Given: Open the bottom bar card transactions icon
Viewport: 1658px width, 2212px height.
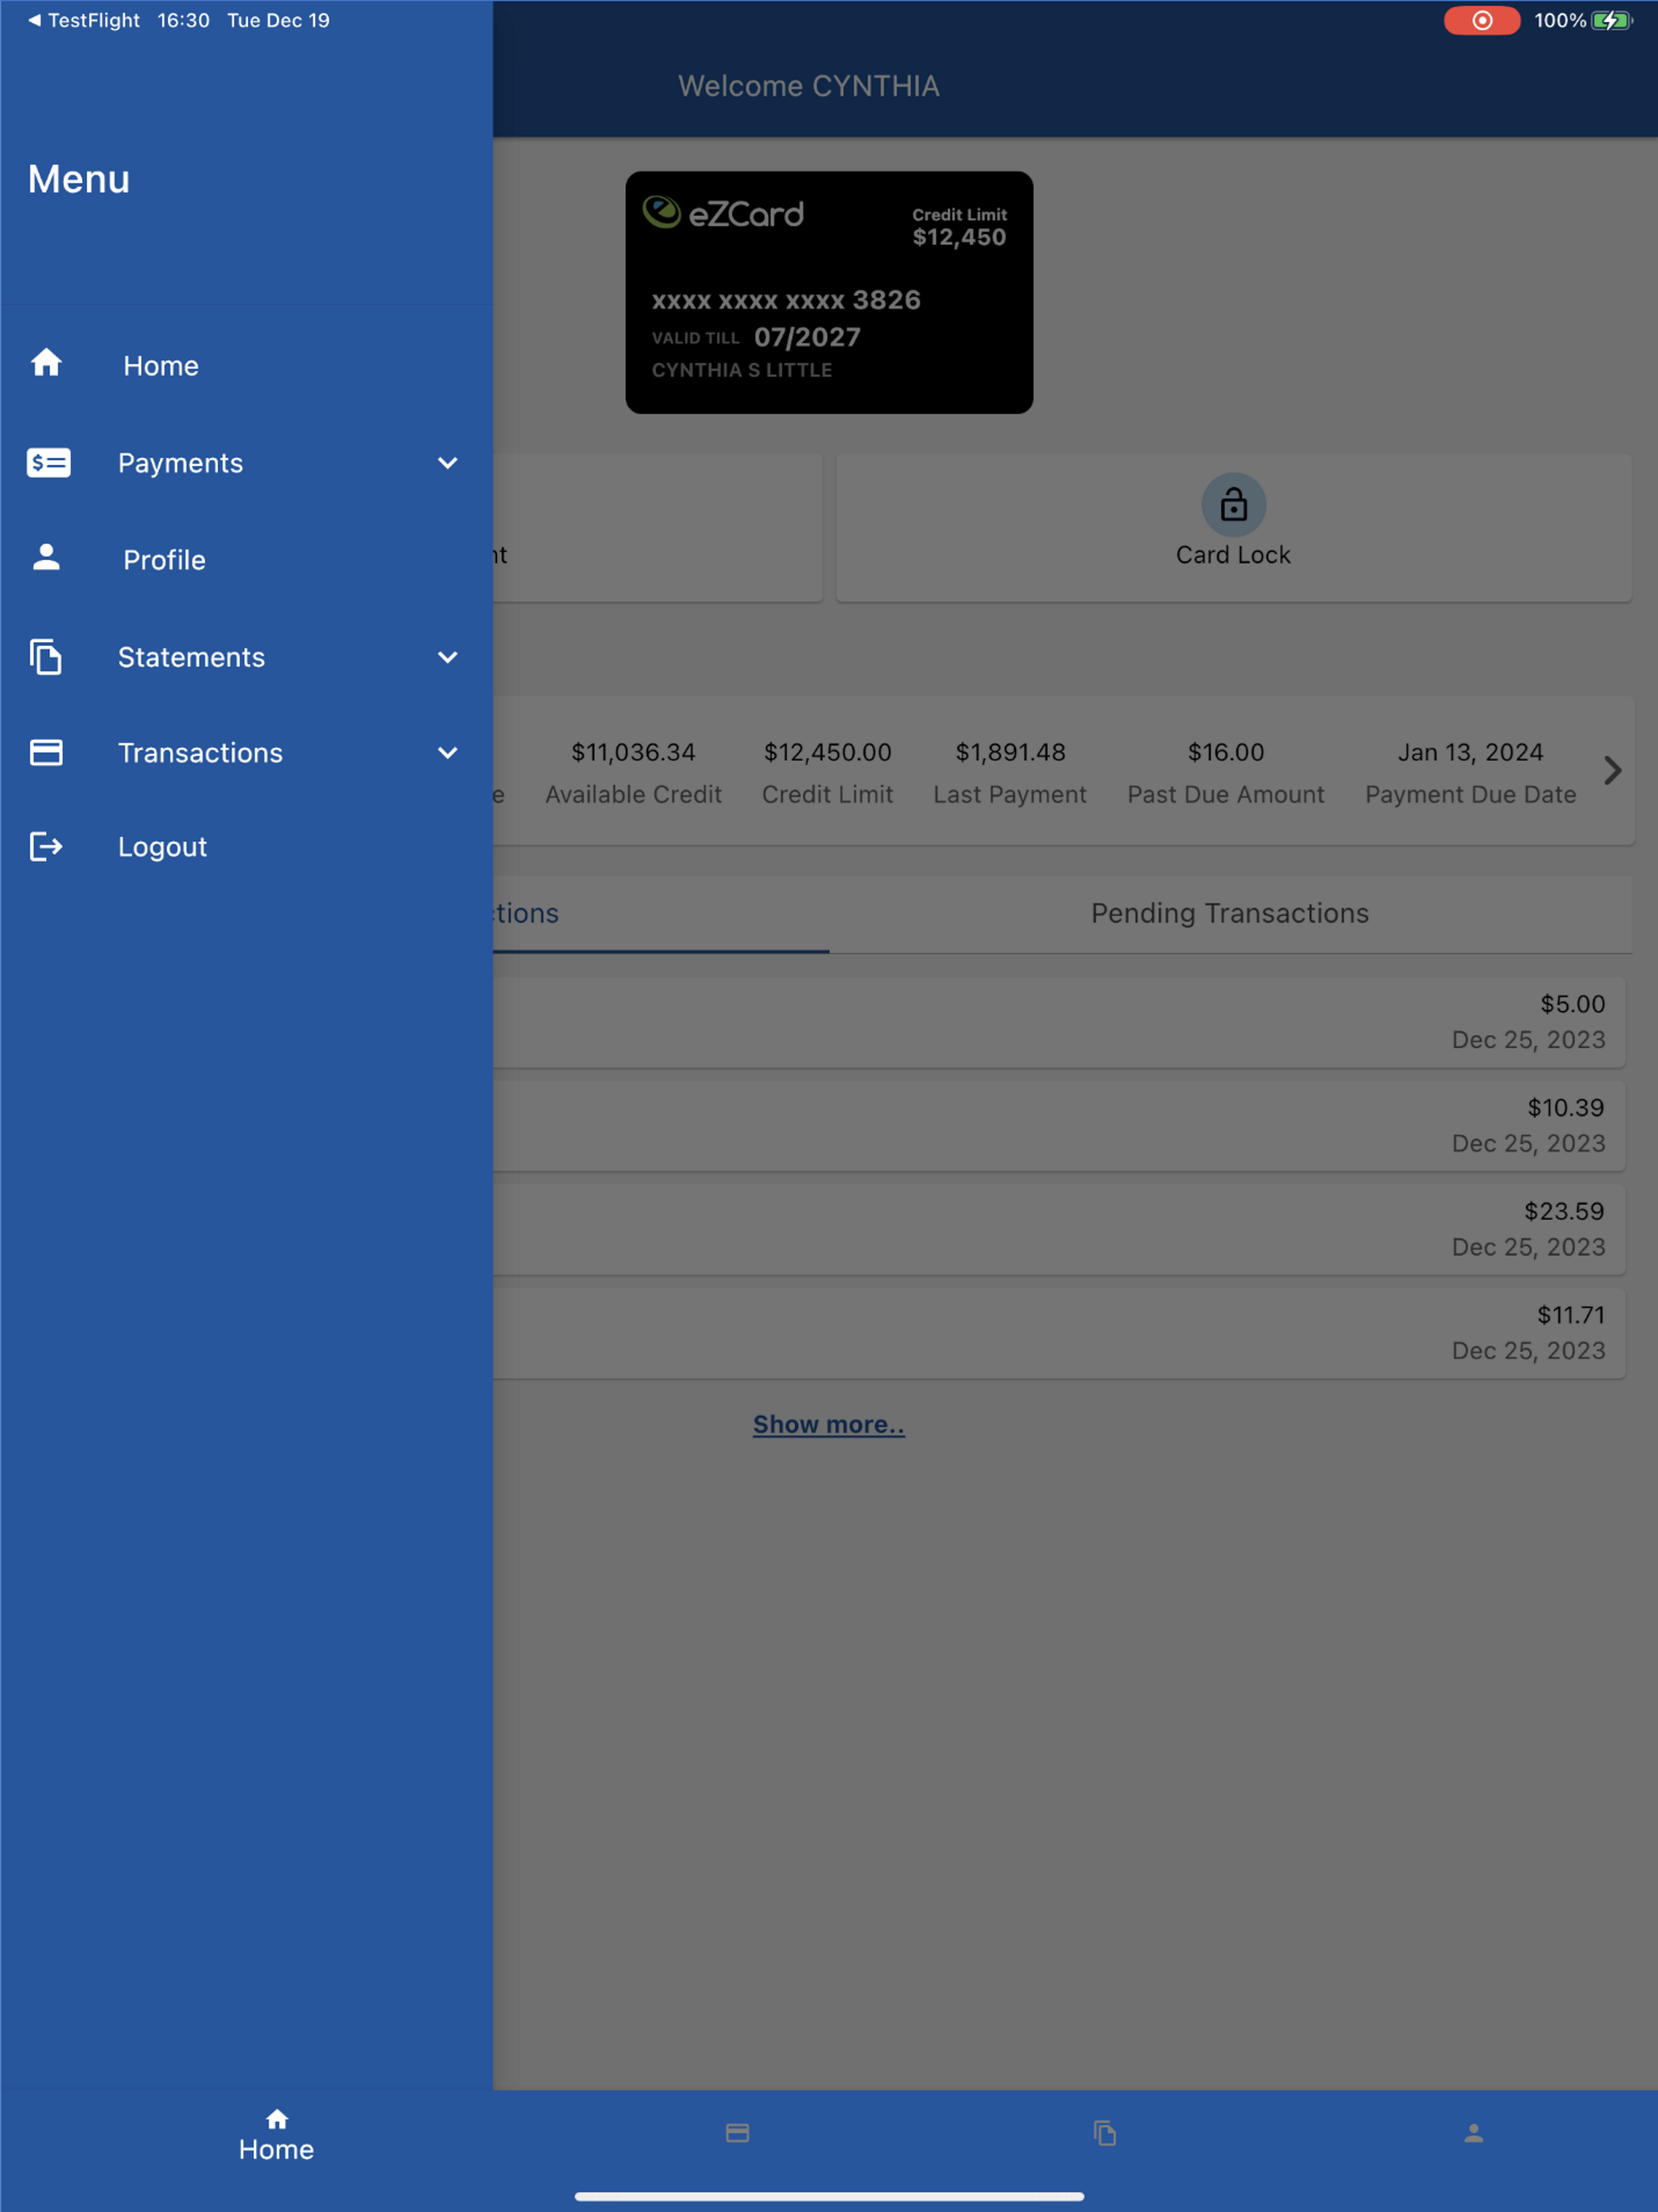Looking at the screenshot, I should pyautogui.click(x=737, y=2133).
